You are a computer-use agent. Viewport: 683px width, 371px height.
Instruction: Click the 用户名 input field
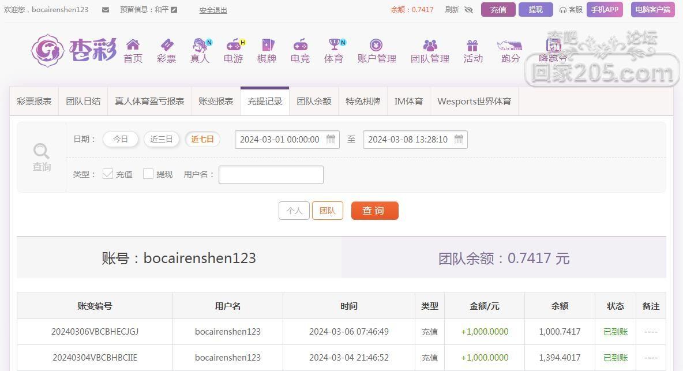(x=271, y=174)
